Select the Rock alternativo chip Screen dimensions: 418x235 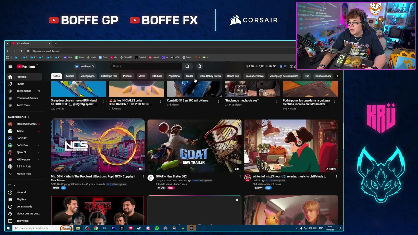click(x=254, y=76)
